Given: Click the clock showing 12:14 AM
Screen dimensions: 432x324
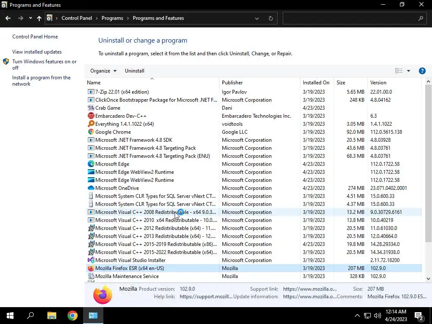Looking at the screenshot, I should click(x=396, y=312).
